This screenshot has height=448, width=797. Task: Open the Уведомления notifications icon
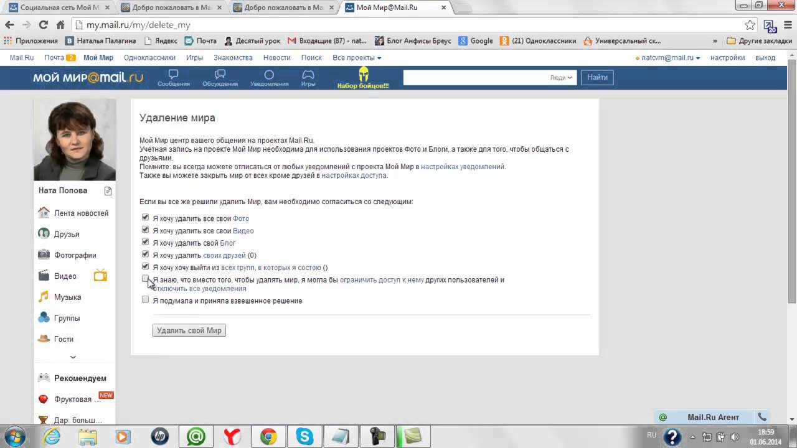(x=269, y=78)
